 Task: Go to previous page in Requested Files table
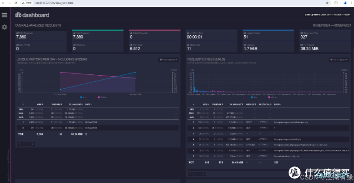[194, 174]
